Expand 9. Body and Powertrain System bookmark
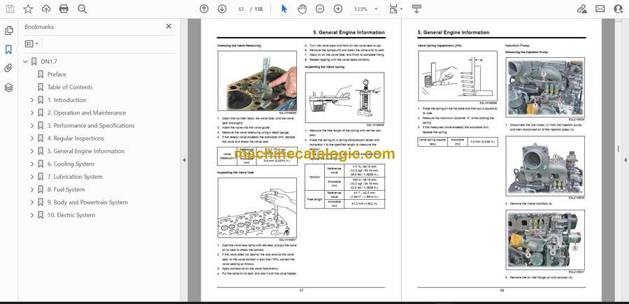 pyautogui.click(x=32, y=203)
